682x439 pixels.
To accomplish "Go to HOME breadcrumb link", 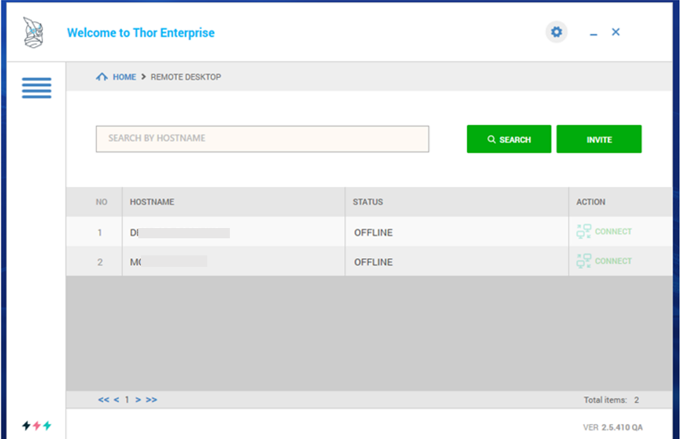I will pyautogui.click(x=124, y=77).
